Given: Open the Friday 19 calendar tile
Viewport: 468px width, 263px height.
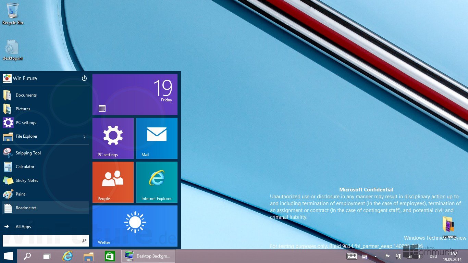Looking at the screenshot, I should [135, 93].
